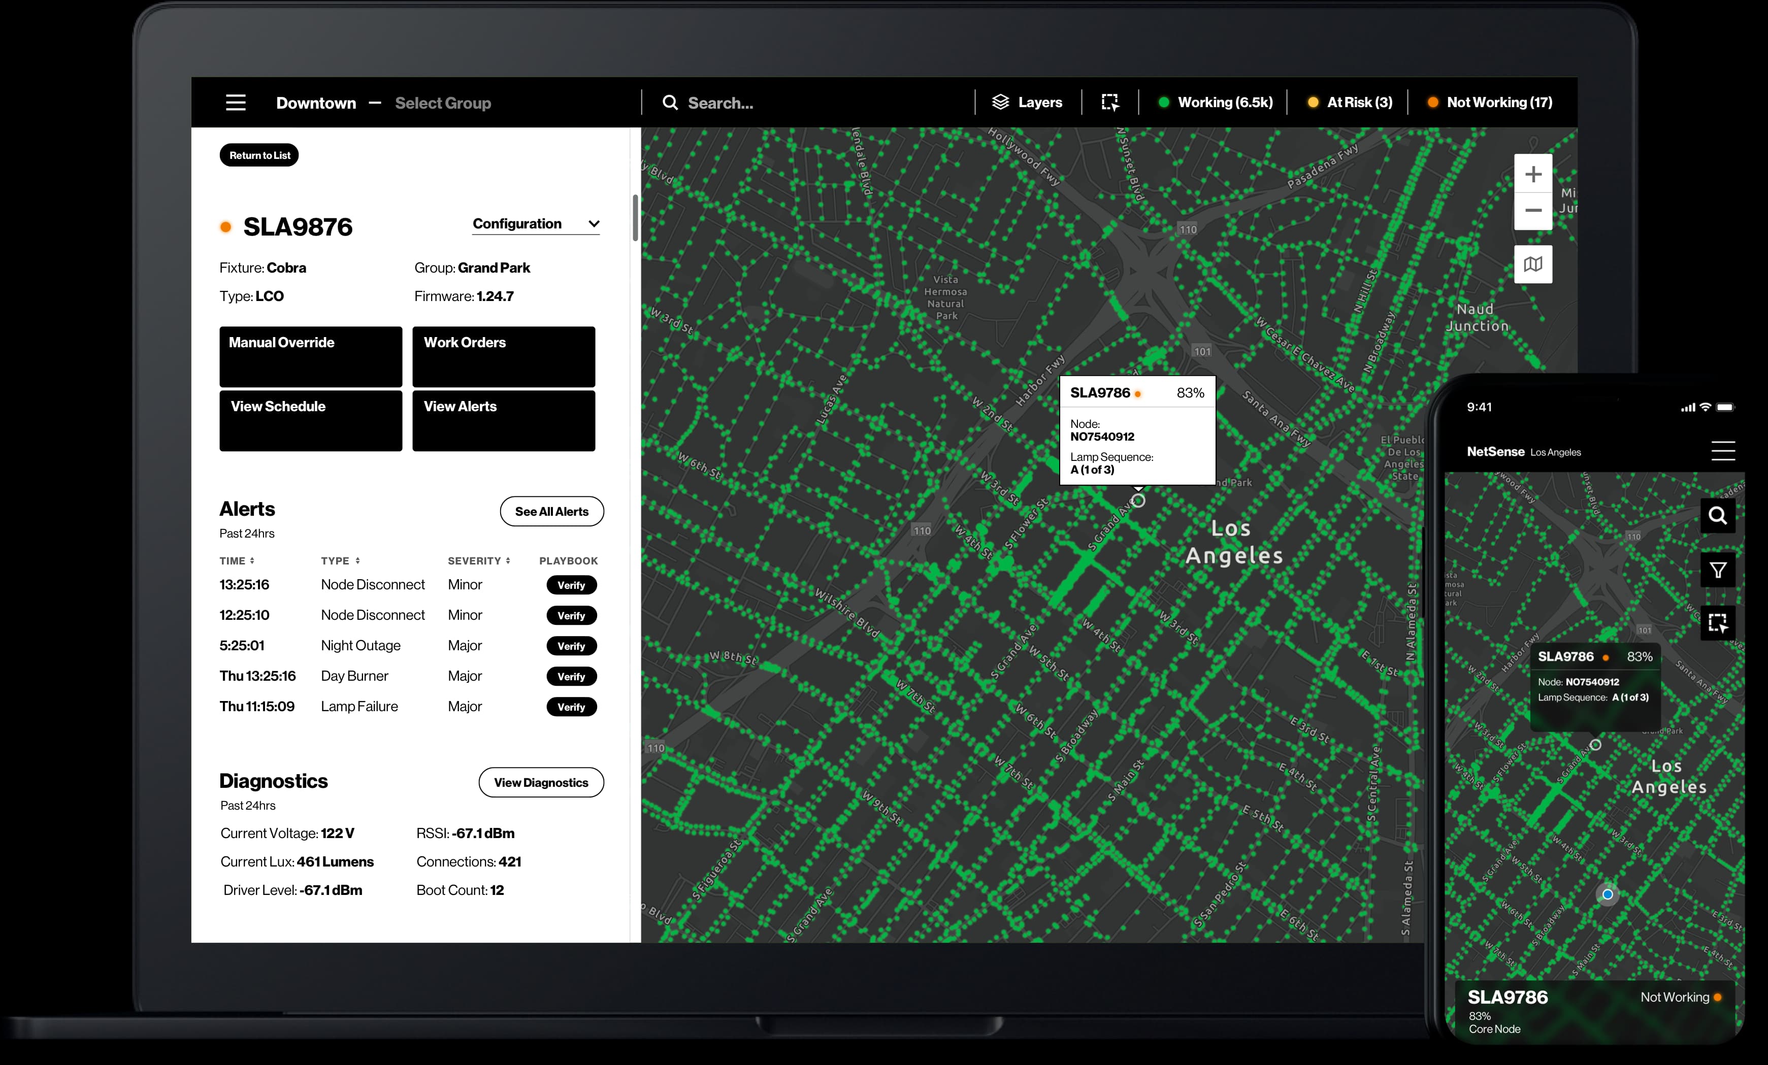Click the See All Alerts button

pyautogui.click(x=552, y=511)
